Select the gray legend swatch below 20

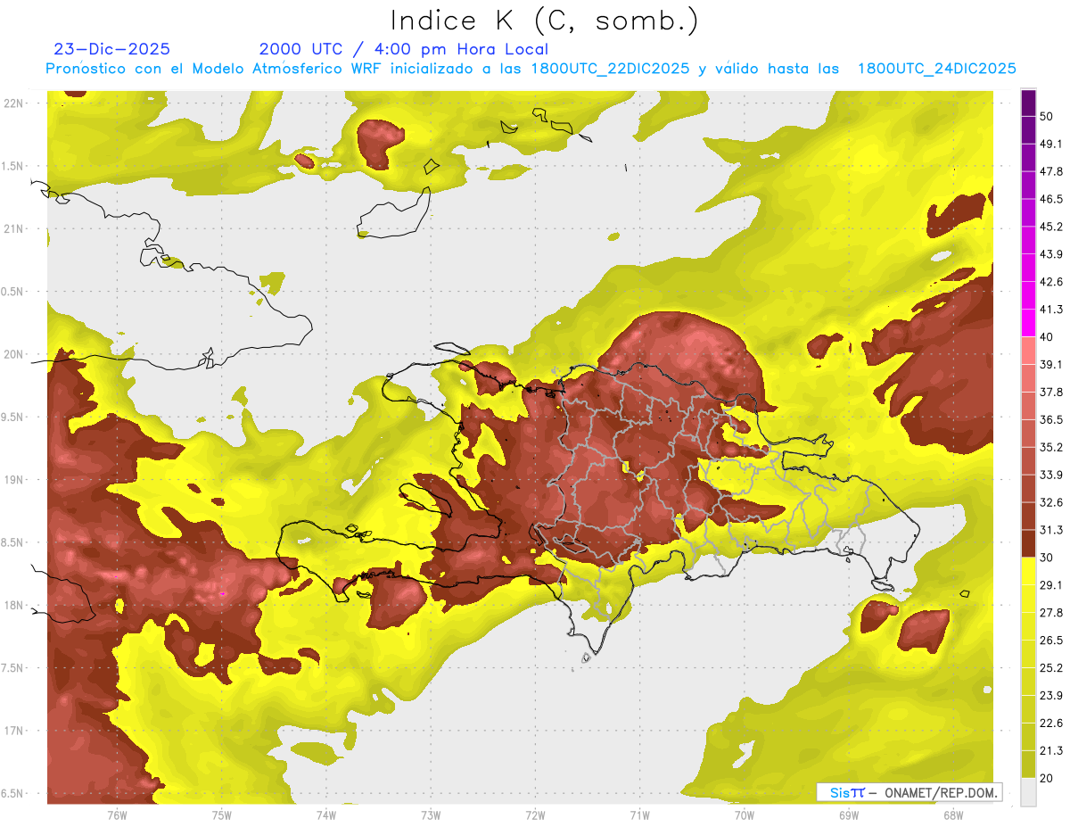1028,792
